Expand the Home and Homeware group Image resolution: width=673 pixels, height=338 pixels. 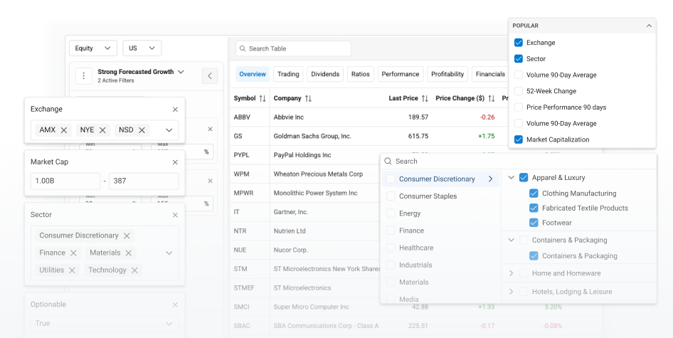pyautogui.click(x=512, y=273)
